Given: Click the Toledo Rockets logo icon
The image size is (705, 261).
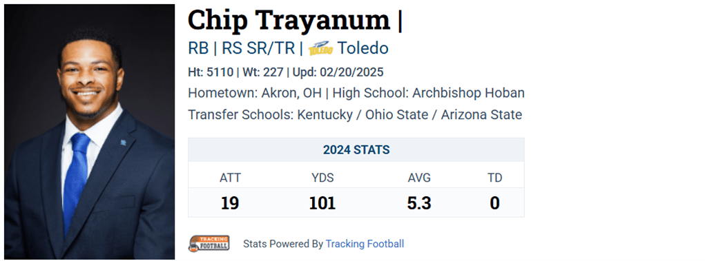Looking at the screenshot, I should tap(320, 48).
